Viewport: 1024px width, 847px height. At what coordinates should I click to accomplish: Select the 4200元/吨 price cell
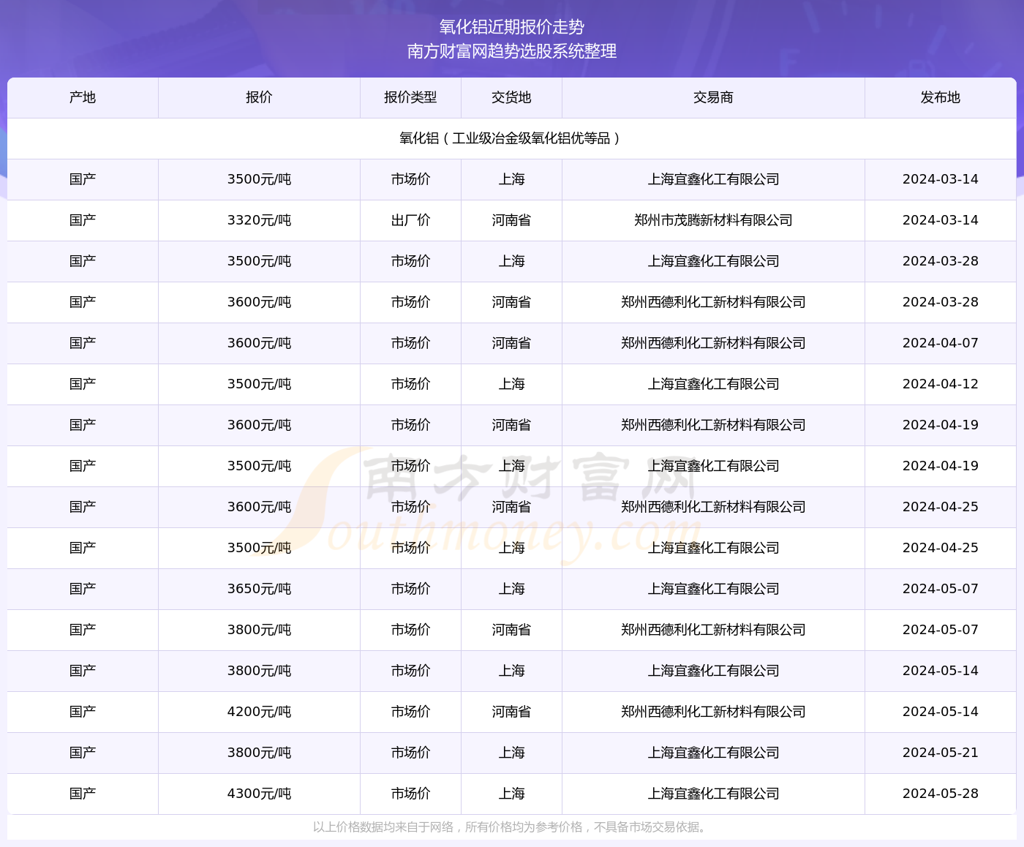(x=259, y=712)
